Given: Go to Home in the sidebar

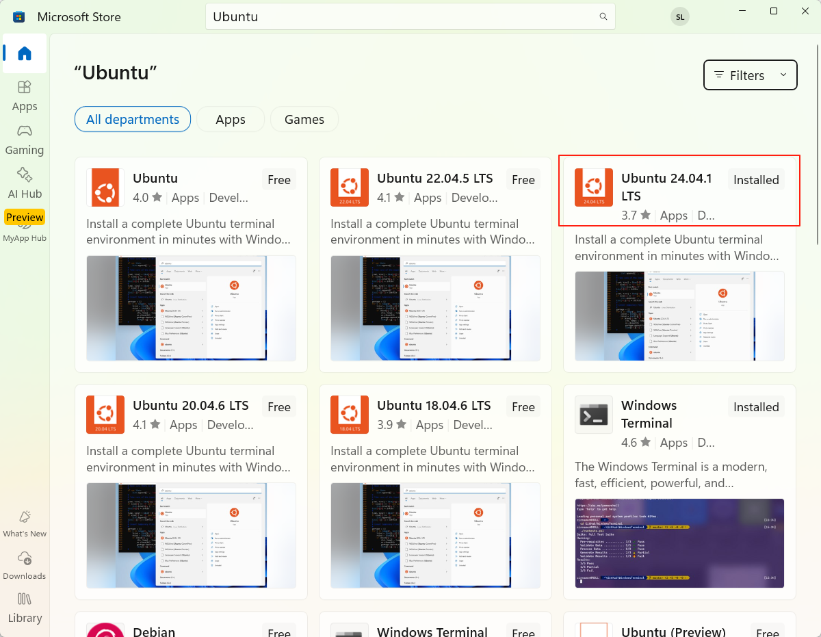Looking at the screenshot, I should (25, 53).
